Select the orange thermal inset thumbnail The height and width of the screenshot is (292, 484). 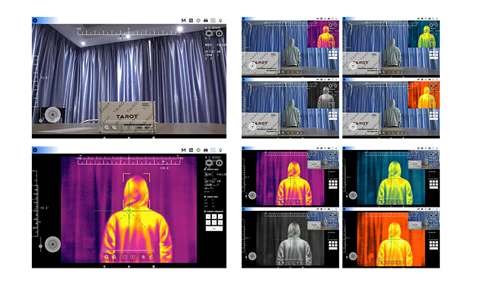pos(424,95)
